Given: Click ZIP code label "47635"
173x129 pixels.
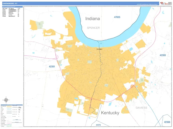Looking at the screenshot, I should pos(117,17).
